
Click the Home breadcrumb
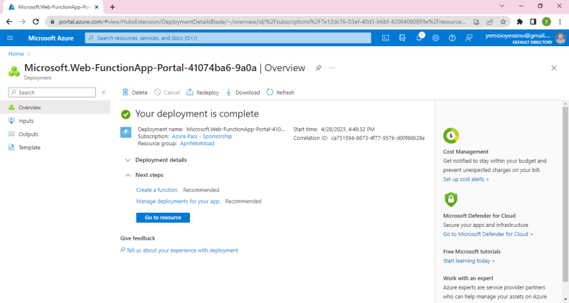(16, 54)
